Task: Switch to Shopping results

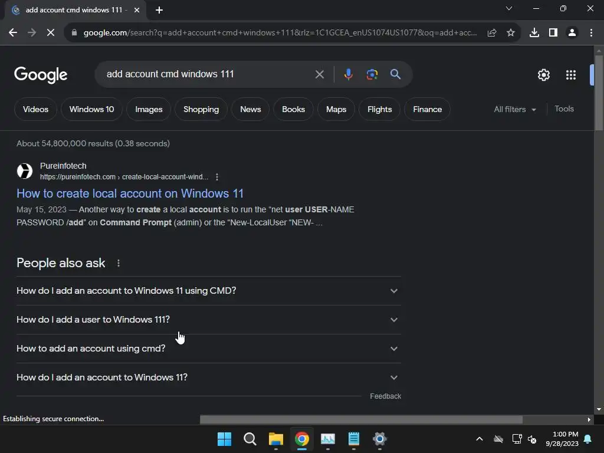Action: coord(201,109)
